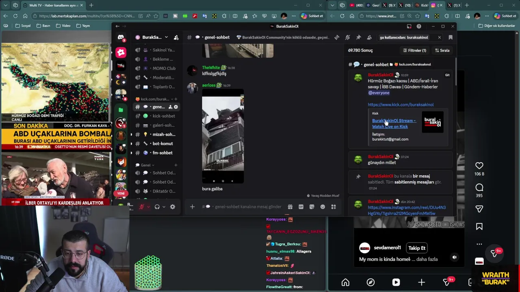Open Instagram reel comments icon
This screenshot has height=292, width=520.
(479, 187)
